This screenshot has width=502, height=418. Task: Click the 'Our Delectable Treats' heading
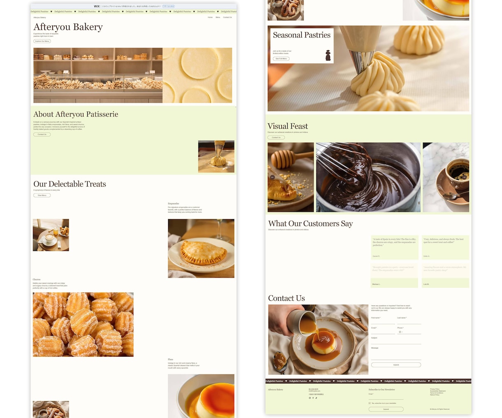pyautogui.click(x=70, y=184)
